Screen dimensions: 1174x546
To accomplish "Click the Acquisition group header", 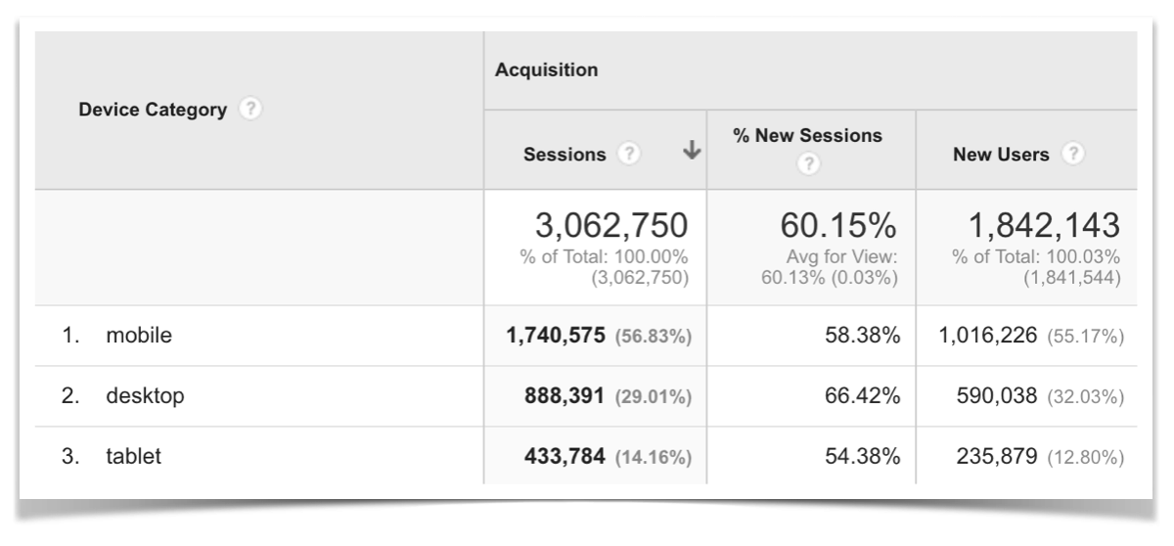I will pyautogui.click(x=547, y=70).
